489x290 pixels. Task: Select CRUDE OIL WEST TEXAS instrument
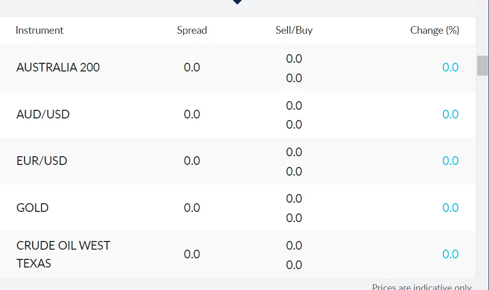[x=63, y=254]
